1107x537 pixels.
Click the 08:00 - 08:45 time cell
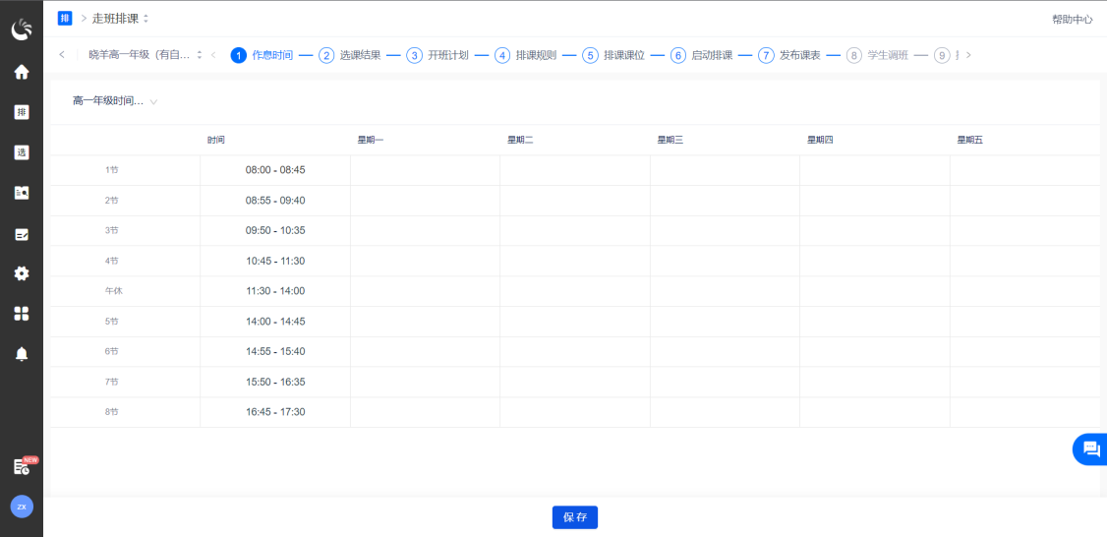click(x=275, y=170)
